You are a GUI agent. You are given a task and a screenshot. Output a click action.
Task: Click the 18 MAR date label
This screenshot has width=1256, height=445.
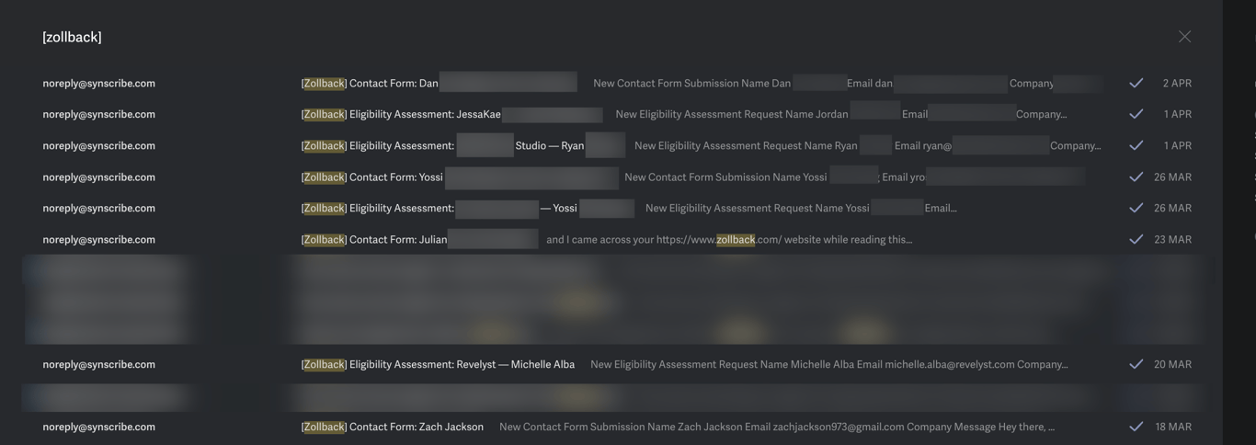[x=1173, y=427]
